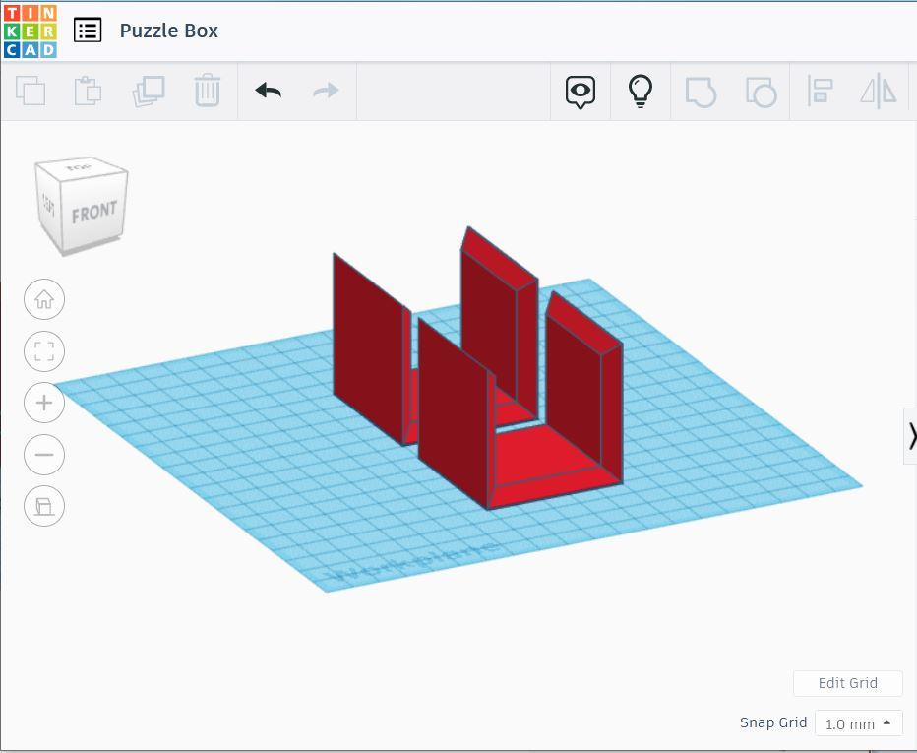Toggle the Notes eye-bubble tool
This screenshot has width=917, height=753.
coord(581,92)
